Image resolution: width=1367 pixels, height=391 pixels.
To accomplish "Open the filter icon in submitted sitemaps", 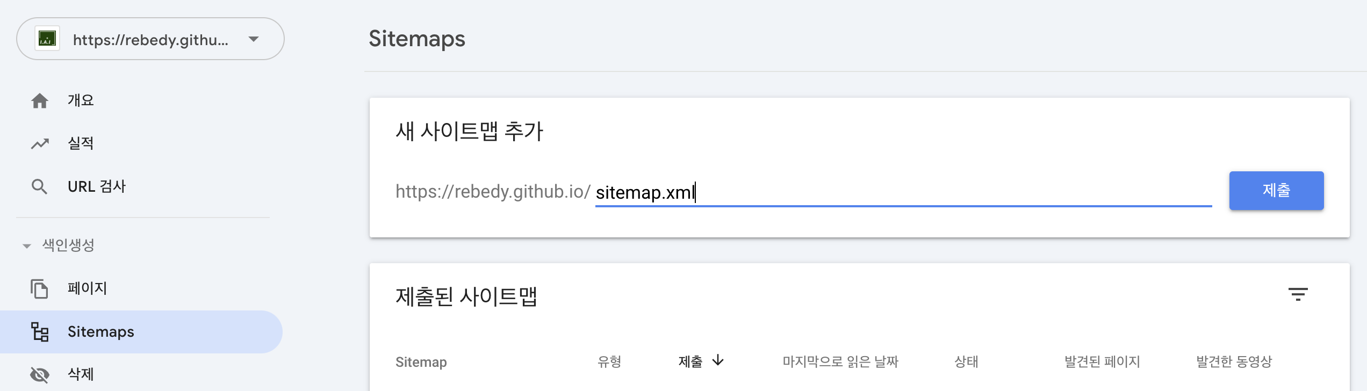I will click(1298, 294).
